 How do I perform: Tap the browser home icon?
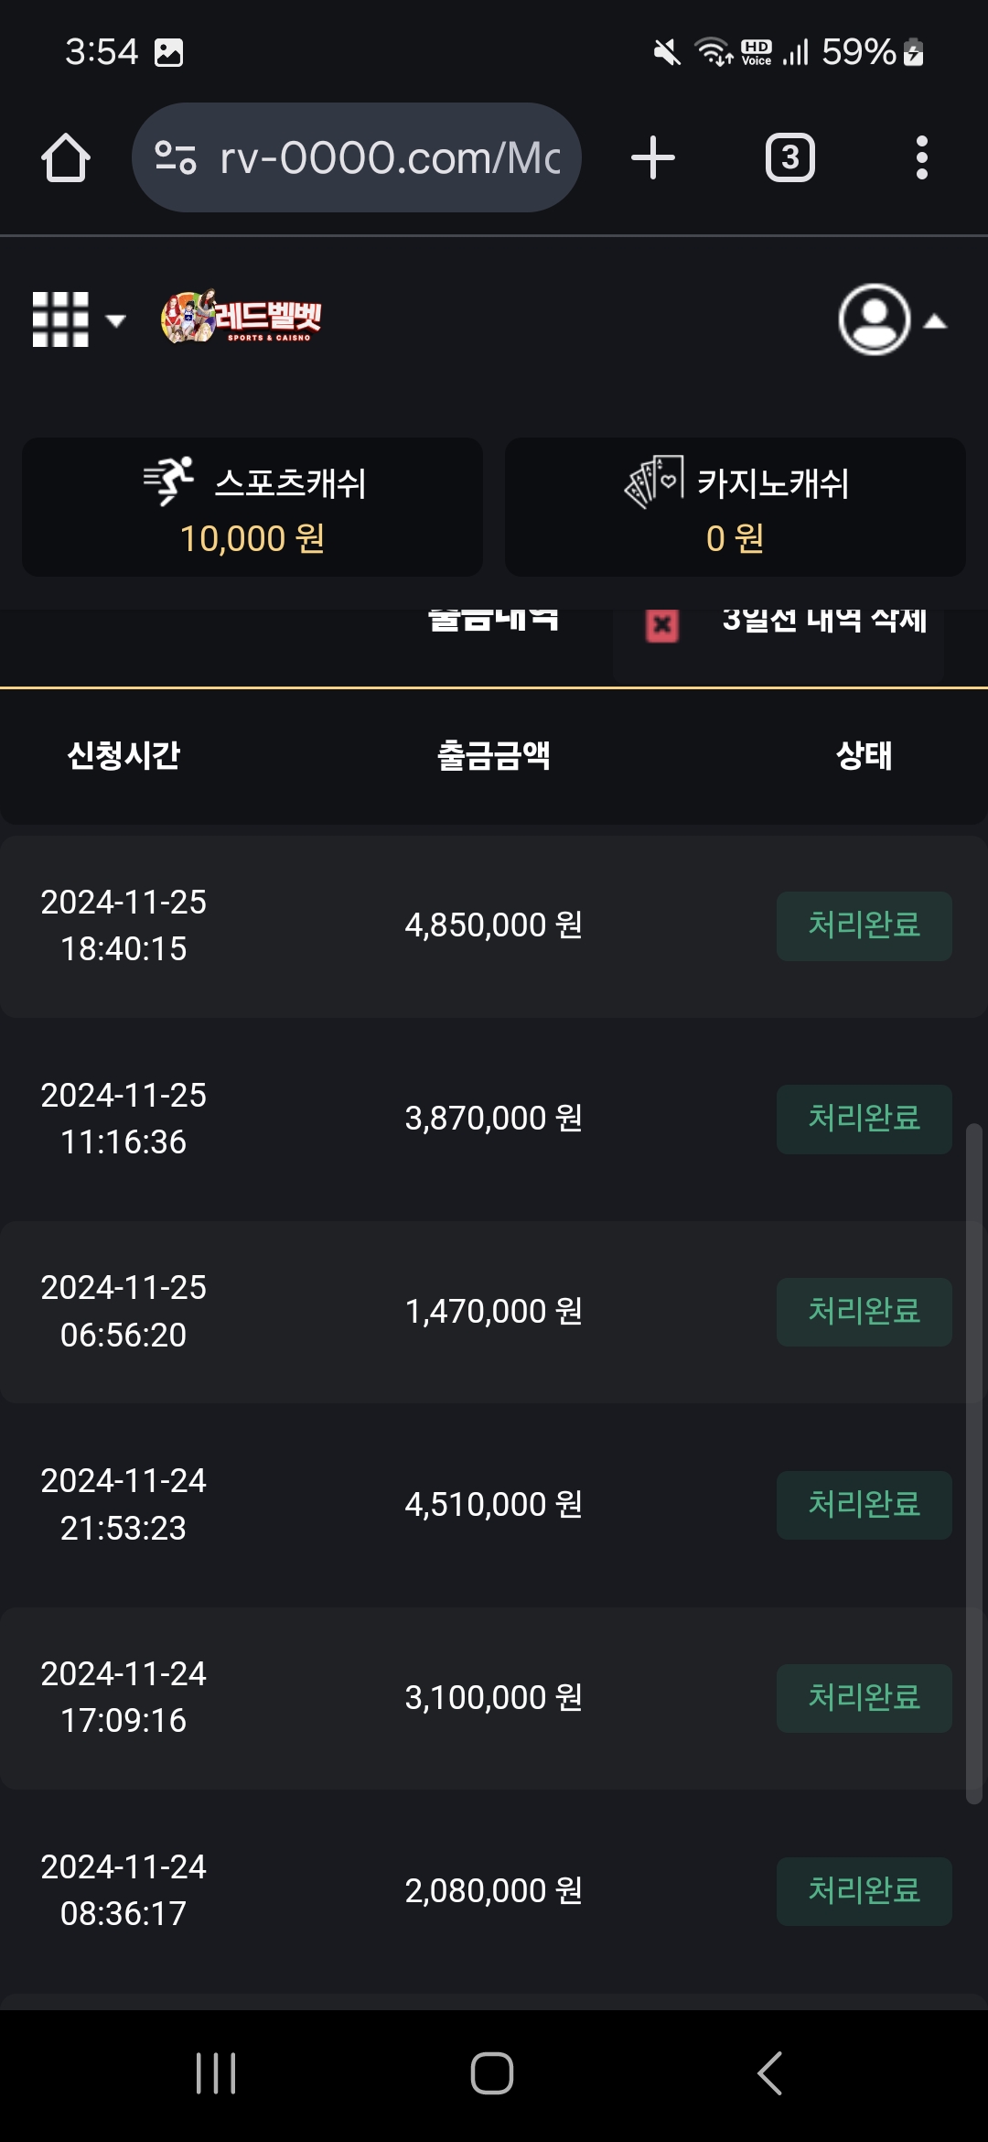coord(66,158)
